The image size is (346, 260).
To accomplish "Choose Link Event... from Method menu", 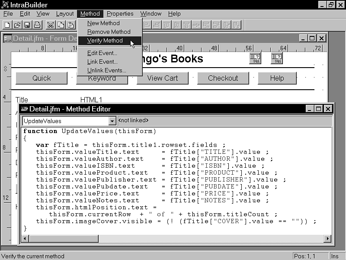I will point(102,62).
